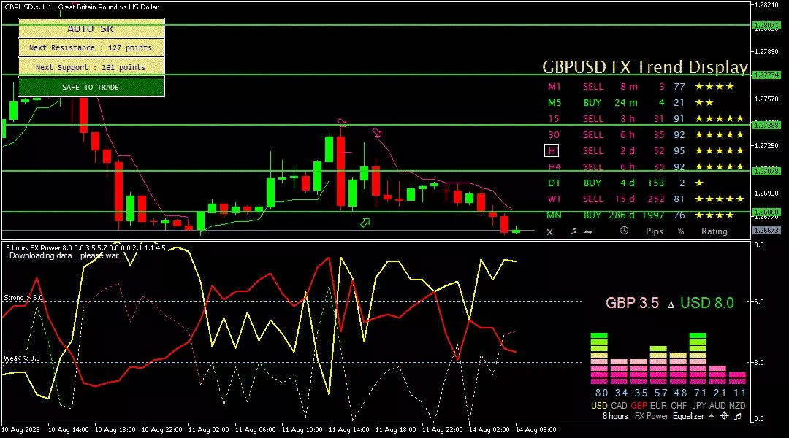Select the boxed H1 timeframe label
The image size is (789, 438).
(552, 151)
